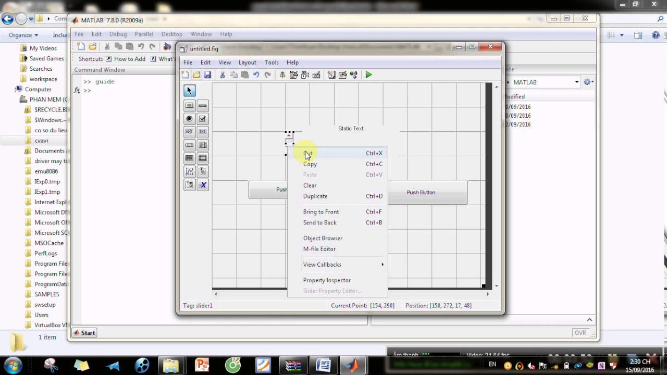Click the right Push Button on canvas
The height and width of the screenshot is (375, 667).
point(427,193)
